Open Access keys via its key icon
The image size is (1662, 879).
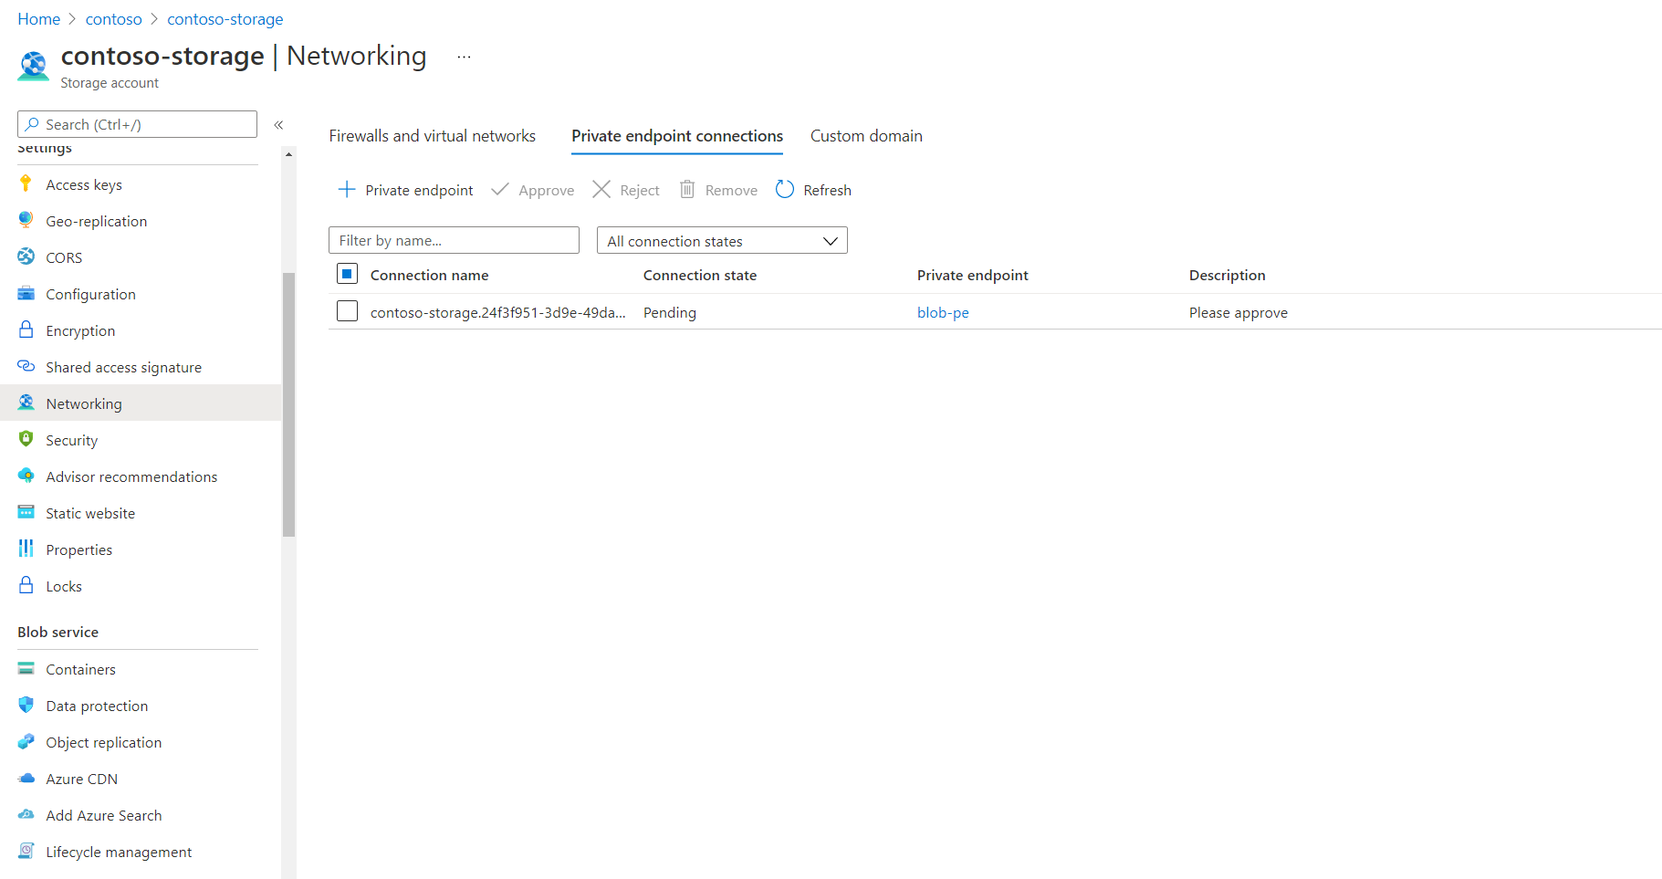26,184
